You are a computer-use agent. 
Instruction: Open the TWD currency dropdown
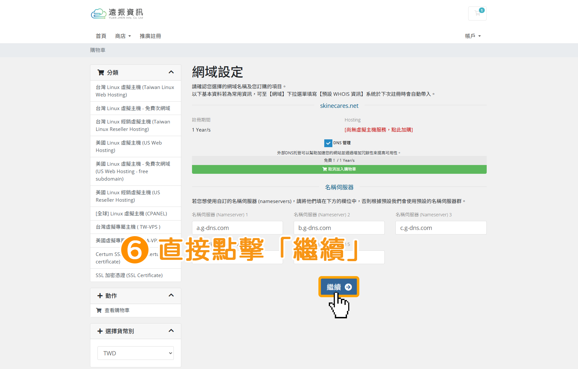pyautogui.click(x=135, y=353)
